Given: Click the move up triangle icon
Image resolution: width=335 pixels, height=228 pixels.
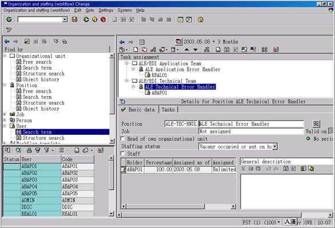Looking at the screenshot, I should coord(186,50).
